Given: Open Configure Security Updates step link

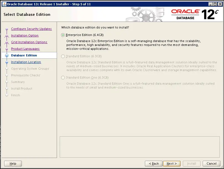Looking at the screenshot, I should [x=31, y=29].
